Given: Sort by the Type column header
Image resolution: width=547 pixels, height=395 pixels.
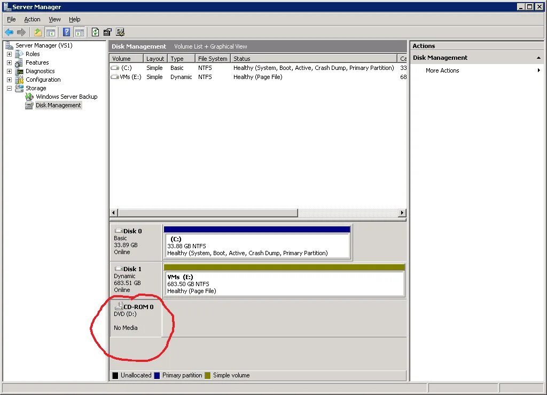Looking at the screenshot, I should pyautogui.click(x=181, y=59).
